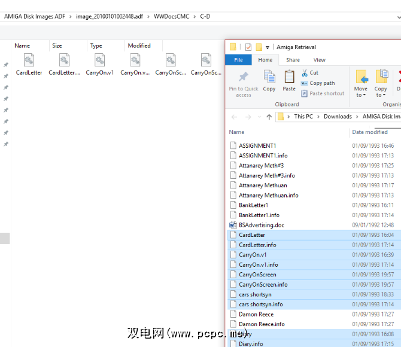Sort by Date modified column

370,132
